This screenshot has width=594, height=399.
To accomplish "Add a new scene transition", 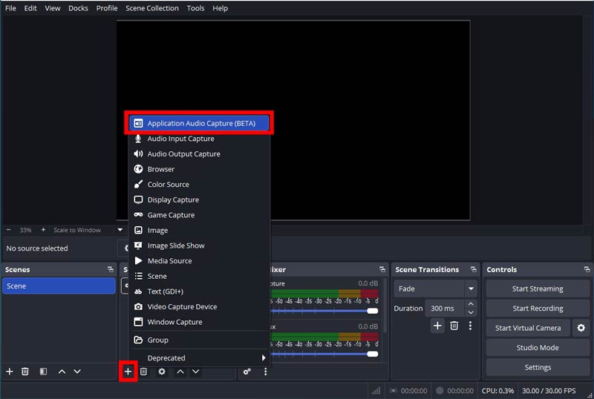I will coord(437,326).
